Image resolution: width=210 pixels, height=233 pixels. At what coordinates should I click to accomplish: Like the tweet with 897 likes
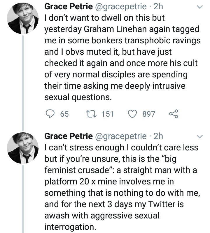coord(134,114)
